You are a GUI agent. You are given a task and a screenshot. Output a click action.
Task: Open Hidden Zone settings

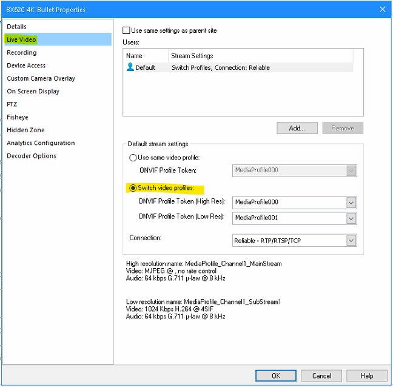[x=25, y=130]
